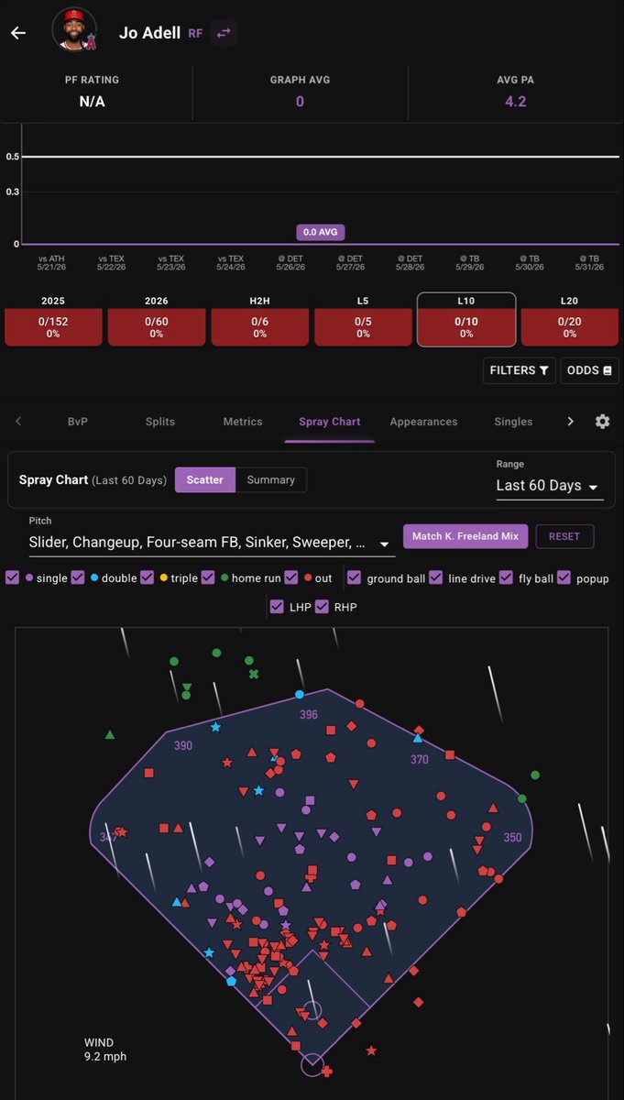The height and width of the screenshot is (1100, 624).
Task: Switch to the Splits tab
Action: click(160, 422)
